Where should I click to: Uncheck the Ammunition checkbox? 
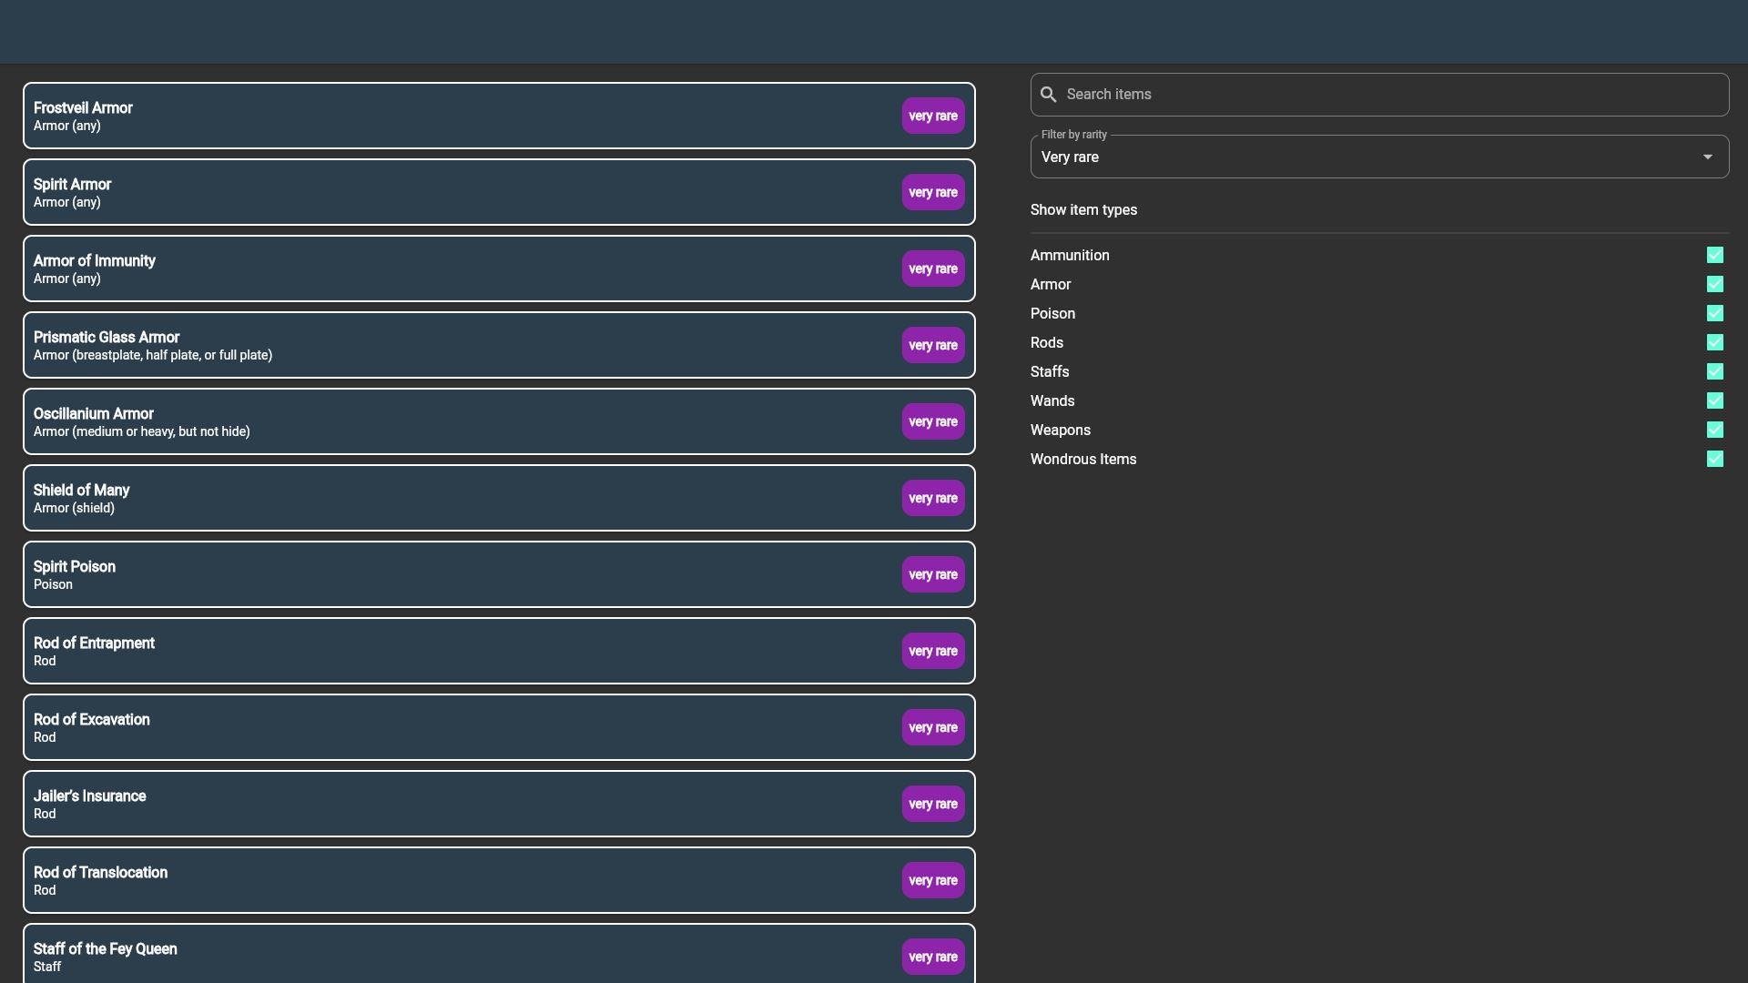click(x=1714, y=256)
